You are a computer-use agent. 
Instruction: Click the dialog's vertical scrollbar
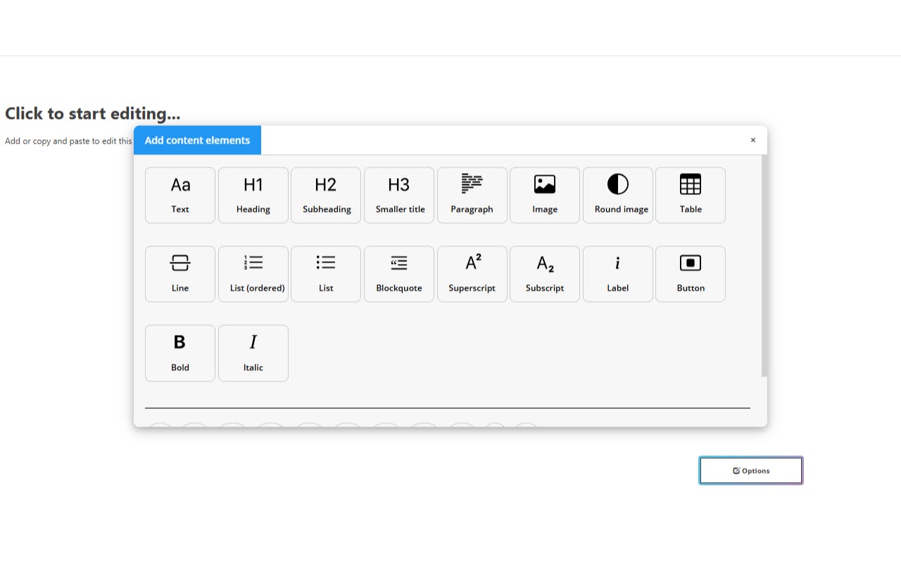click(x=764, y=266)
